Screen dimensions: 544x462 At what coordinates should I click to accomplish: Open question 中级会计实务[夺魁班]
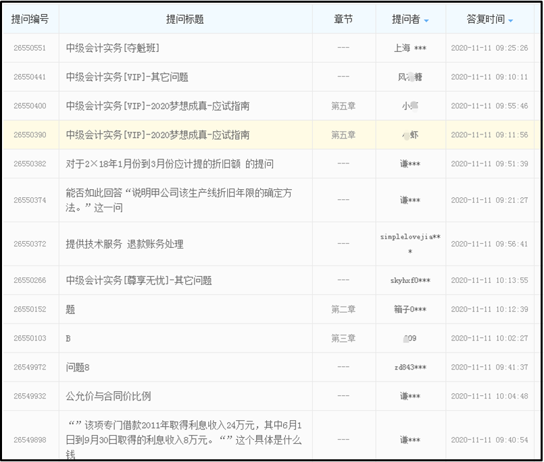point(113,48)
